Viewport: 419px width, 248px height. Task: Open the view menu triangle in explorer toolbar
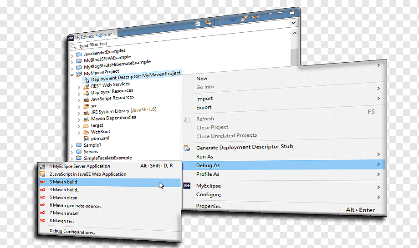click(270, 14)
